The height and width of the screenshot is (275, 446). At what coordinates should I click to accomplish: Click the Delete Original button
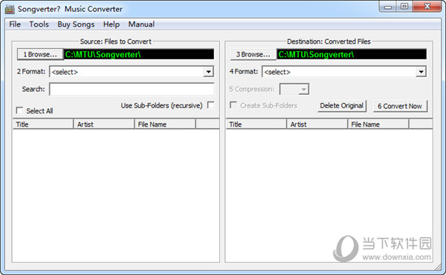tap(342, 106)
